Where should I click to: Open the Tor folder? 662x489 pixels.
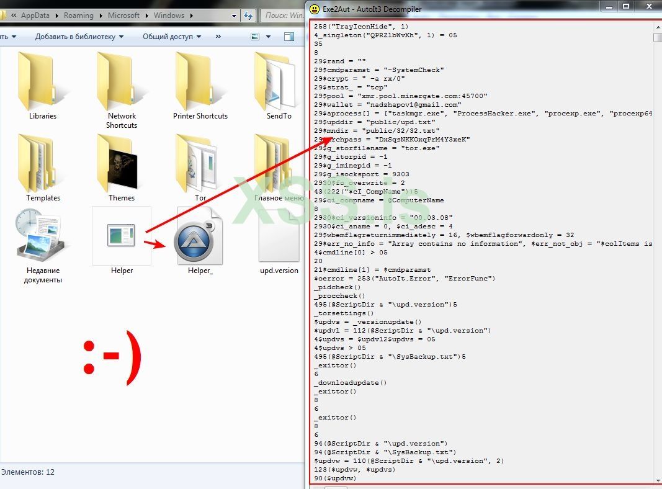click(x=200, y=168)
